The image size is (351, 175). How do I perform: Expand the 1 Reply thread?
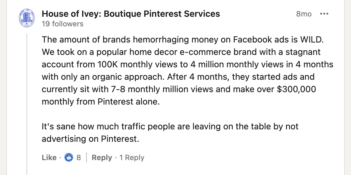[132, 158]
